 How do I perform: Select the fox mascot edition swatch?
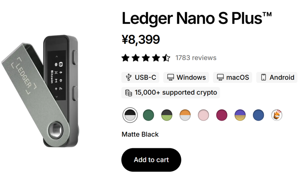tap(277, 115)
